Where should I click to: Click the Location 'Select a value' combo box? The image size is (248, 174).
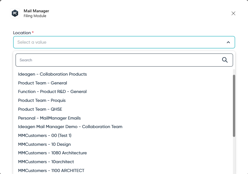click(120, 42)
